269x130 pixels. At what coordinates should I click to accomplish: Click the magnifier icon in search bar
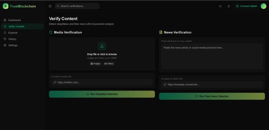pyautogui.click(x=58, y=6)
